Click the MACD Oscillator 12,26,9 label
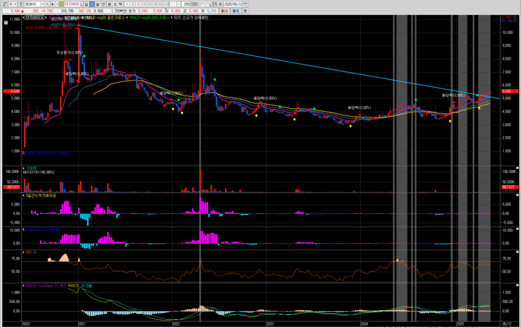Screen dimensions: 521x328 [46, 286]
